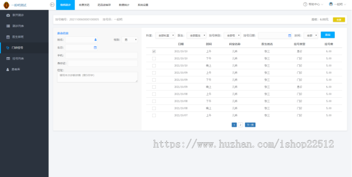Open the 全部科室 department dropdown
The image size is (352, 177).
(x=165, y=35)
